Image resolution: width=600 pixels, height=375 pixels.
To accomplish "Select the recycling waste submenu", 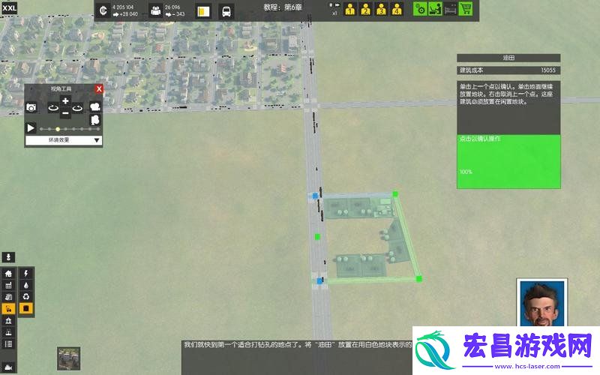I will [x=26, y=296].
